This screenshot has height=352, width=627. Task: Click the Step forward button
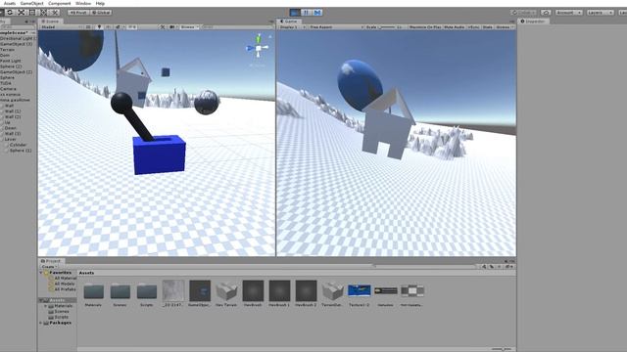[x=317, y=13]
